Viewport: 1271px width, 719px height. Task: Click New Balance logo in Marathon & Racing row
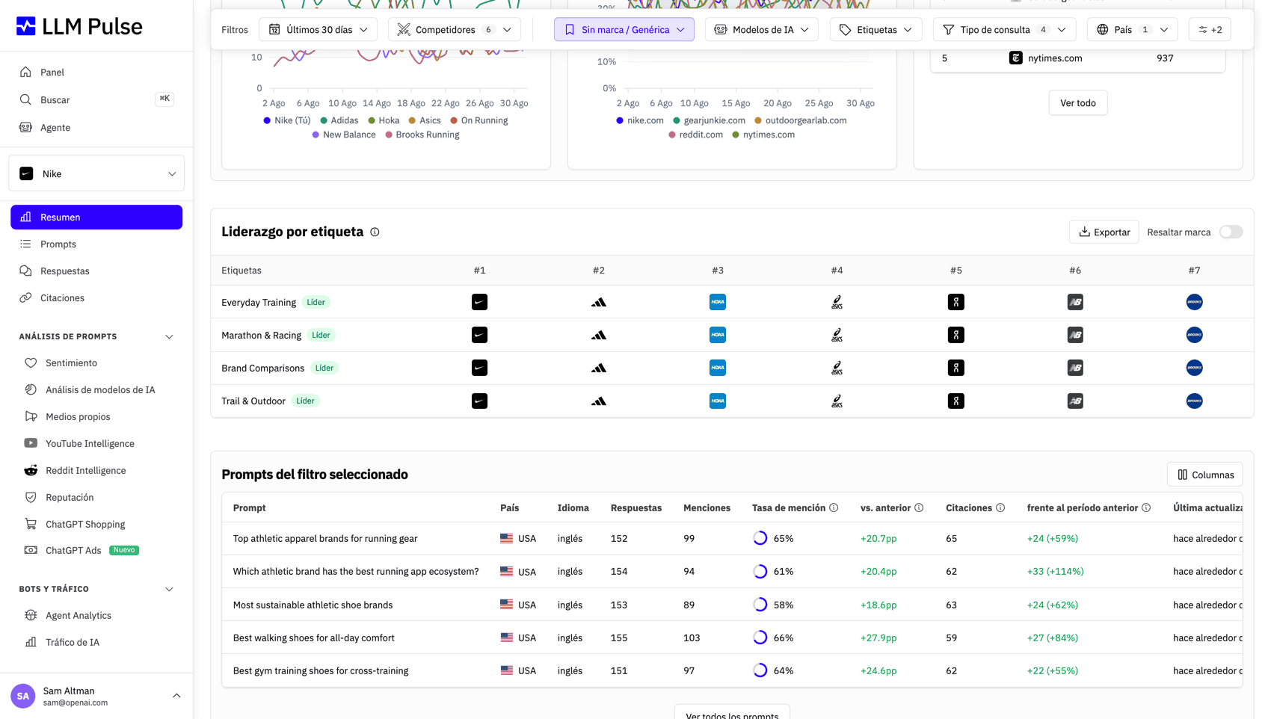point(1075,336)
